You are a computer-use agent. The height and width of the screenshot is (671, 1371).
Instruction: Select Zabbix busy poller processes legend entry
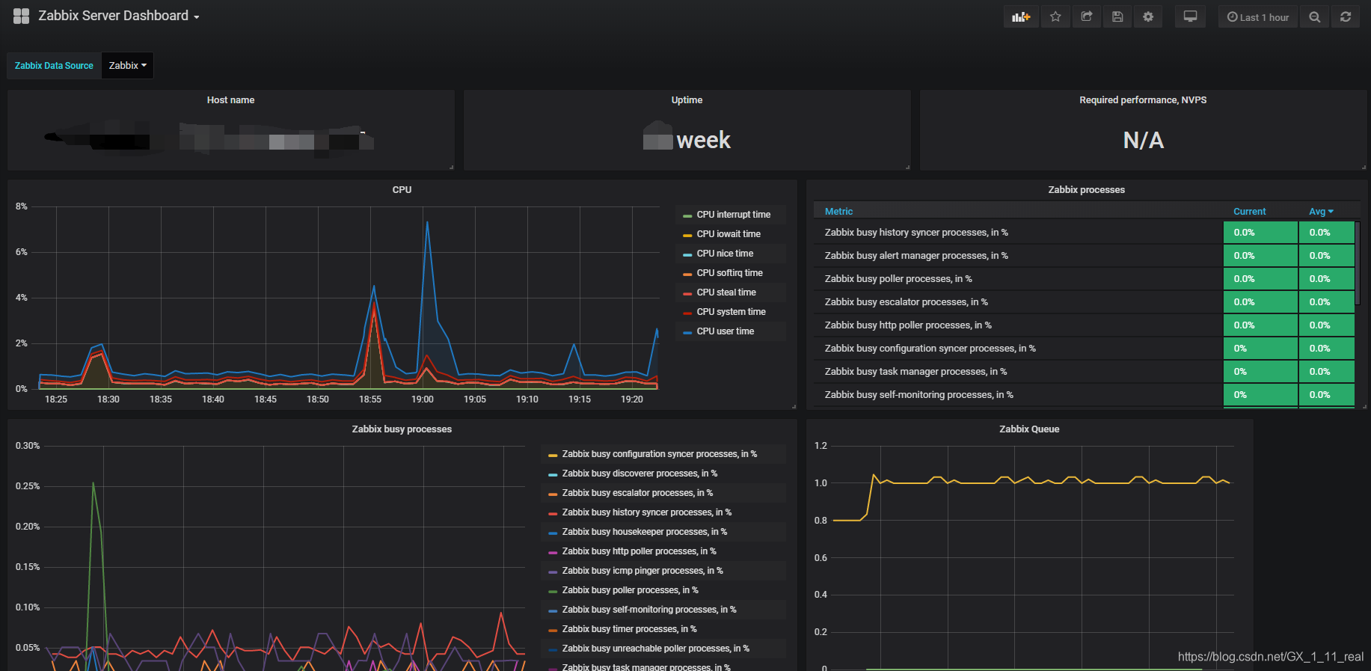coord(630,590)
